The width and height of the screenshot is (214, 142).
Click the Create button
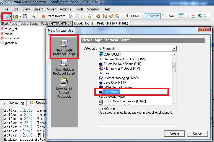[175, 133]
